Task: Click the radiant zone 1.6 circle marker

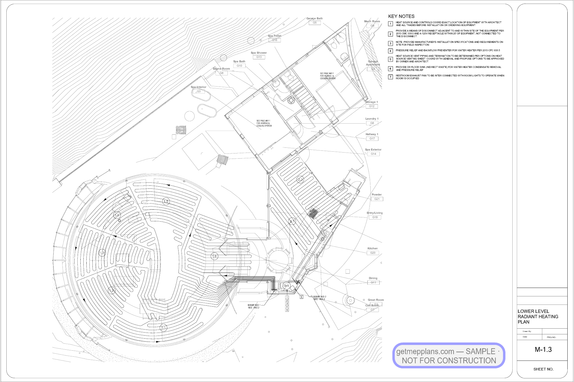Action: click(214, 256)
